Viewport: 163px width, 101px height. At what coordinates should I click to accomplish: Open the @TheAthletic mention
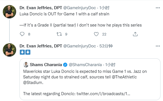coord(124,77)
